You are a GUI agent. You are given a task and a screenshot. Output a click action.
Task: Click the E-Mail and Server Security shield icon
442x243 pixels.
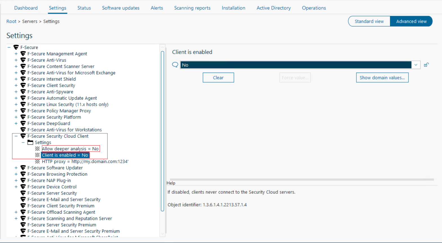[23, 199]
